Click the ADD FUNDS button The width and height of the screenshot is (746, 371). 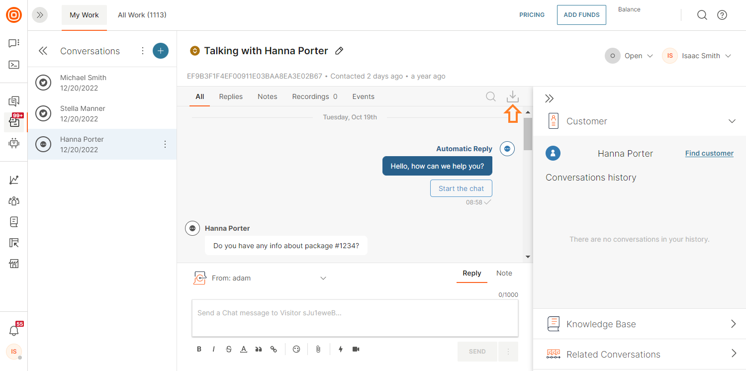pyautogui.click(x=581, y=15)
